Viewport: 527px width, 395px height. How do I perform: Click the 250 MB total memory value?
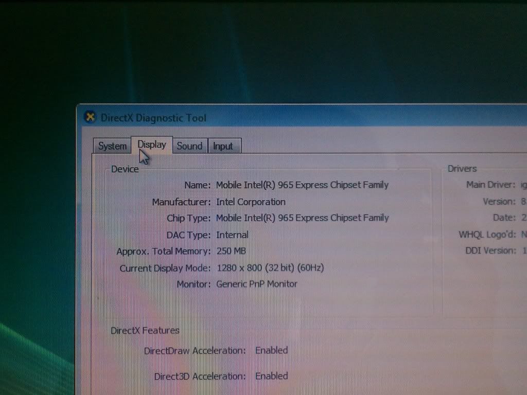pyautogui.click(x=231, y=251)
